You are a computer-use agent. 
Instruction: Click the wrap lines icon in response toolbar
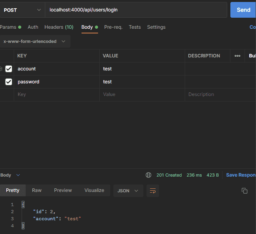[153, 191]
